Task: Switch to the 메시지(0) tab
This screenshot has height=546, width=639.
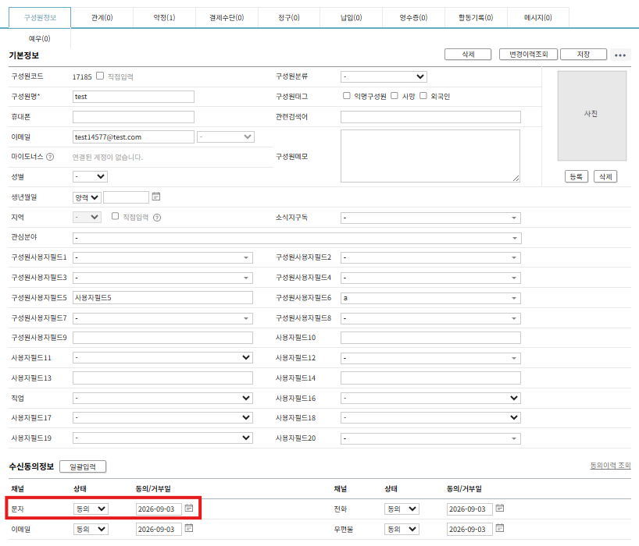Action: (538, 17)
